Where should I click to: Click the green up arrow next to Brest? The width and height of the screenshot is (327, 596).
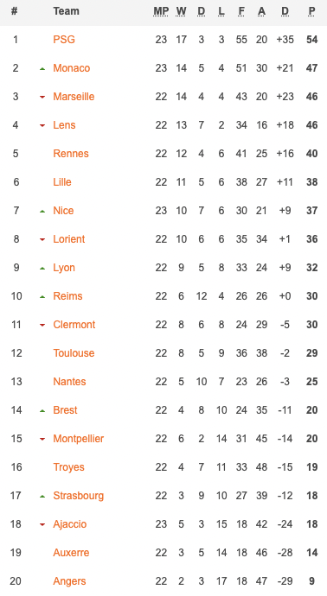[x=42, y=411]
